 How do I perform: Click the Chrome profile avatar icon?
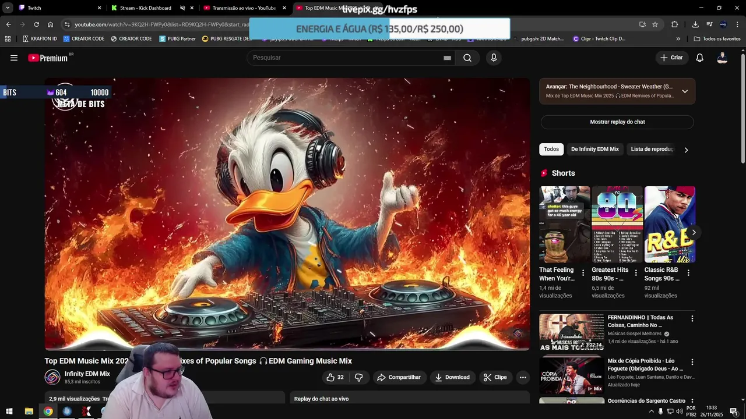pos(723,24)
